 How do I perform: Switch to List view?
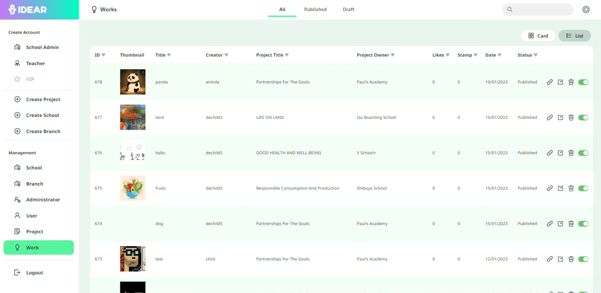tap(575, 36)
